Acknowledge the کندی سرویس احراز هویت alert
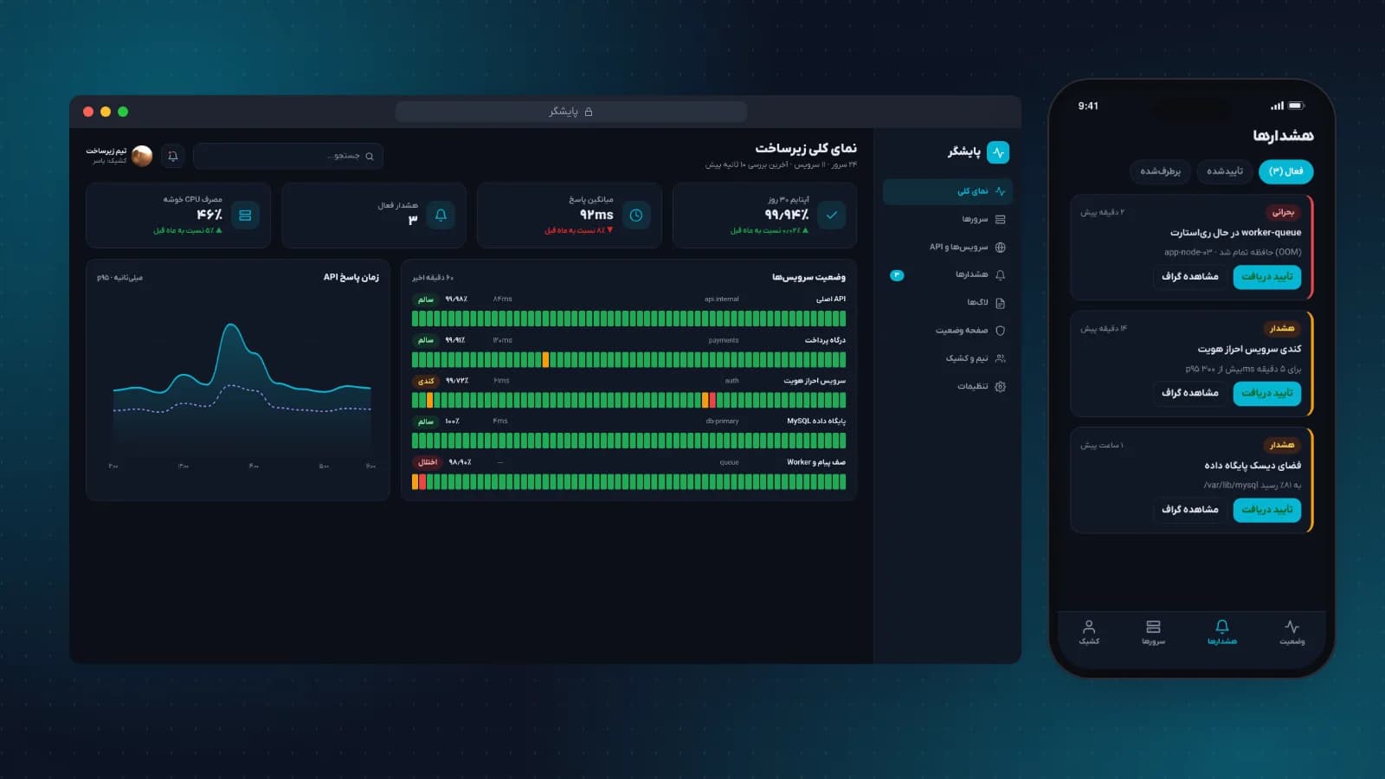Image resolution: width=1385 pixels, height=779 pixels. tap(1266, 393)
